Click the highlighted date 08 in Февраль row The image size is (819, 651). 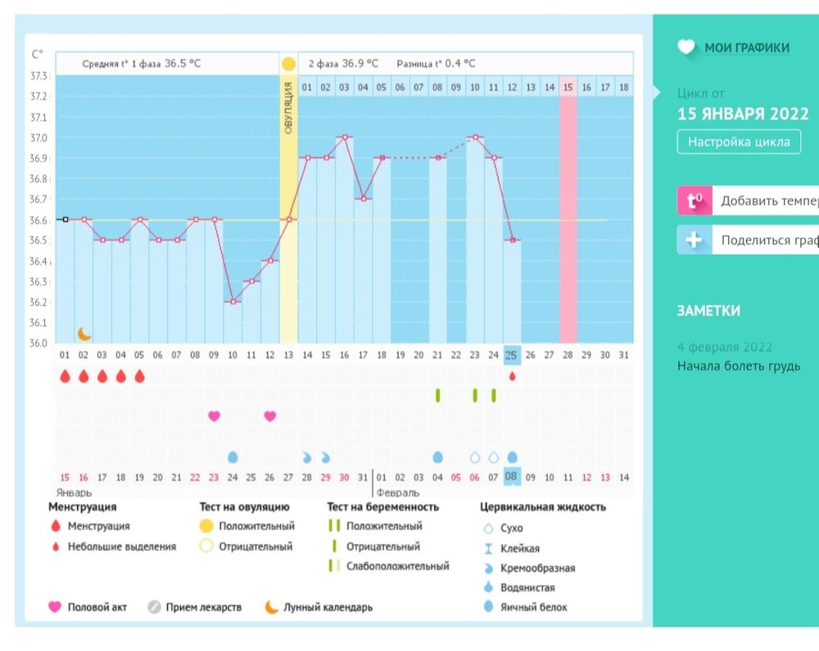click(x=512, y=476)
